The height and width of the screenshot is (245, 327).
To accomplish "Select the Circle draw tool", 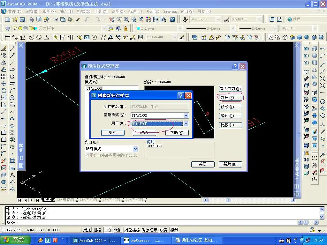I will pos(12,98).
